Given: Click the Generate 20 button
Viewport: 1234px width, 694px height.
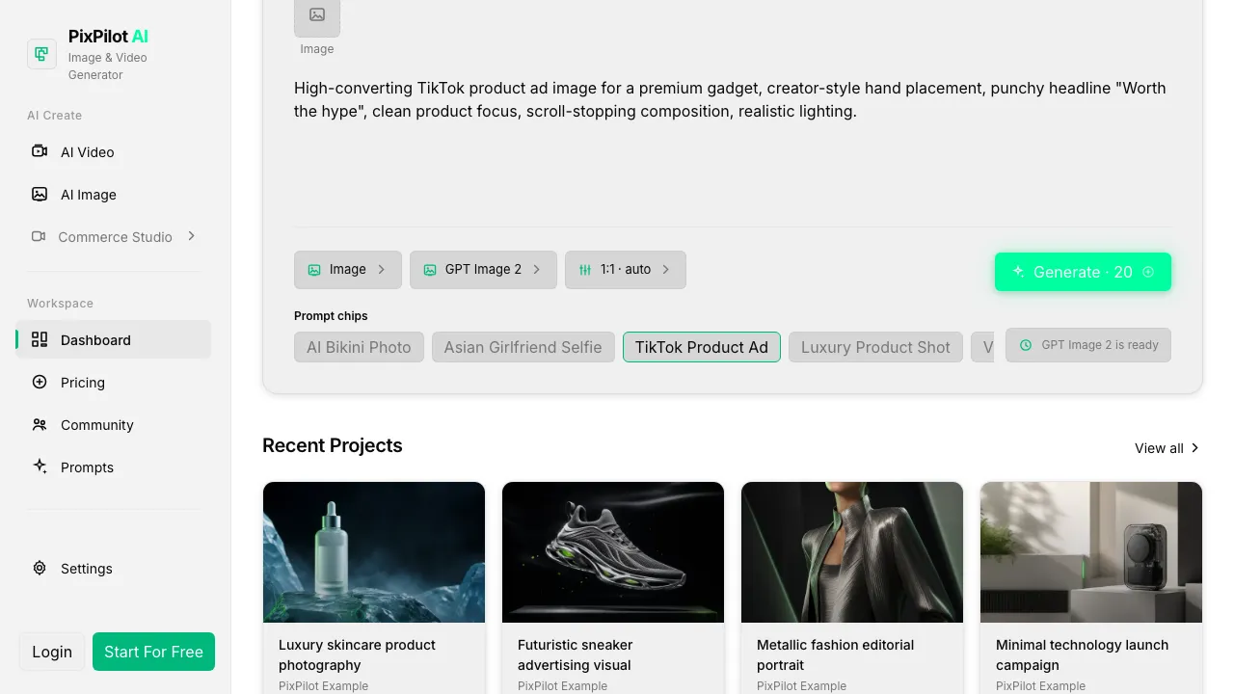Looking at the screenshot, I should point(1083,272).
